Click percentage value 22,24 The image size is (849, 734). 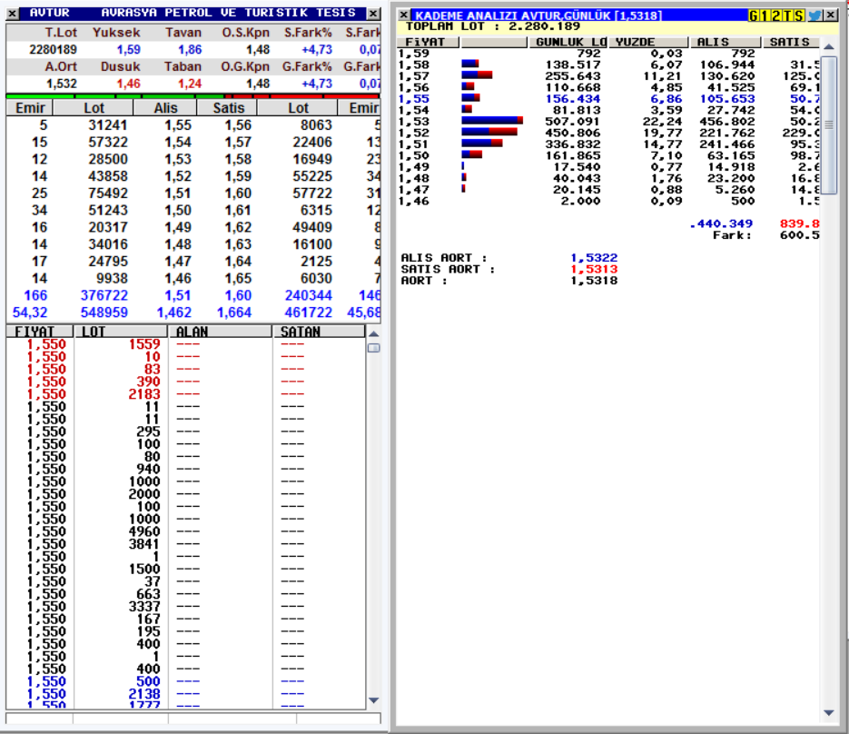[662, 122]
